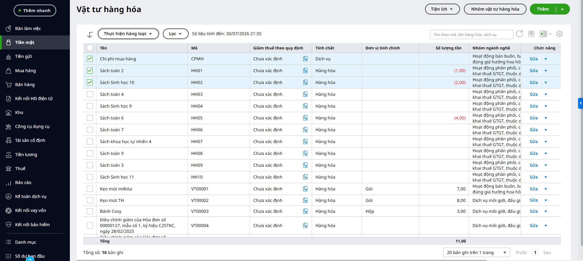Image resolution: width=583 pixels, height=261 pixels.
Task: Go to Kế toán dịch vụ menu
Action: [x=35, y=196]
